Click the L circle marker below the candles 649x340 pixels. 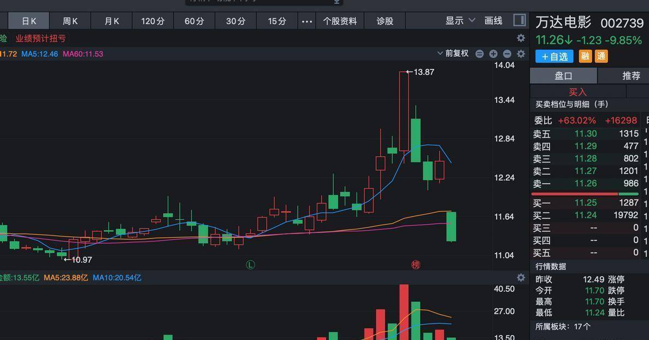click(x=250, y=264)
